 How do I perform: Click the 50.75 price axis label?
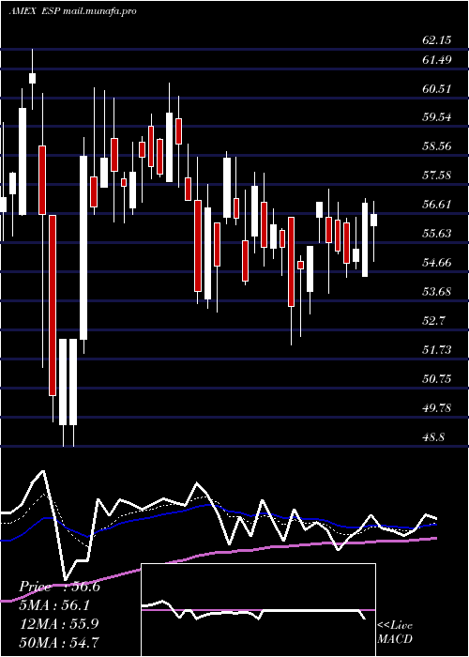pos(437,379)
